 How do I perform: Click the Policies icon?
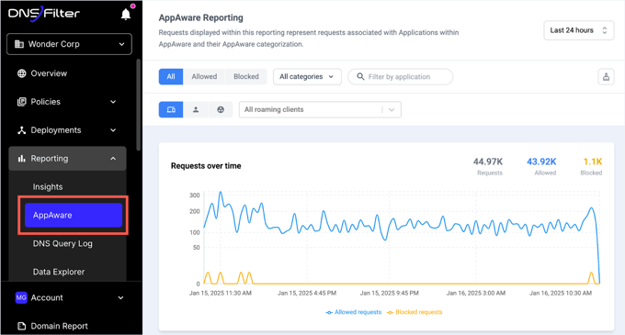(x=21, y=102)
